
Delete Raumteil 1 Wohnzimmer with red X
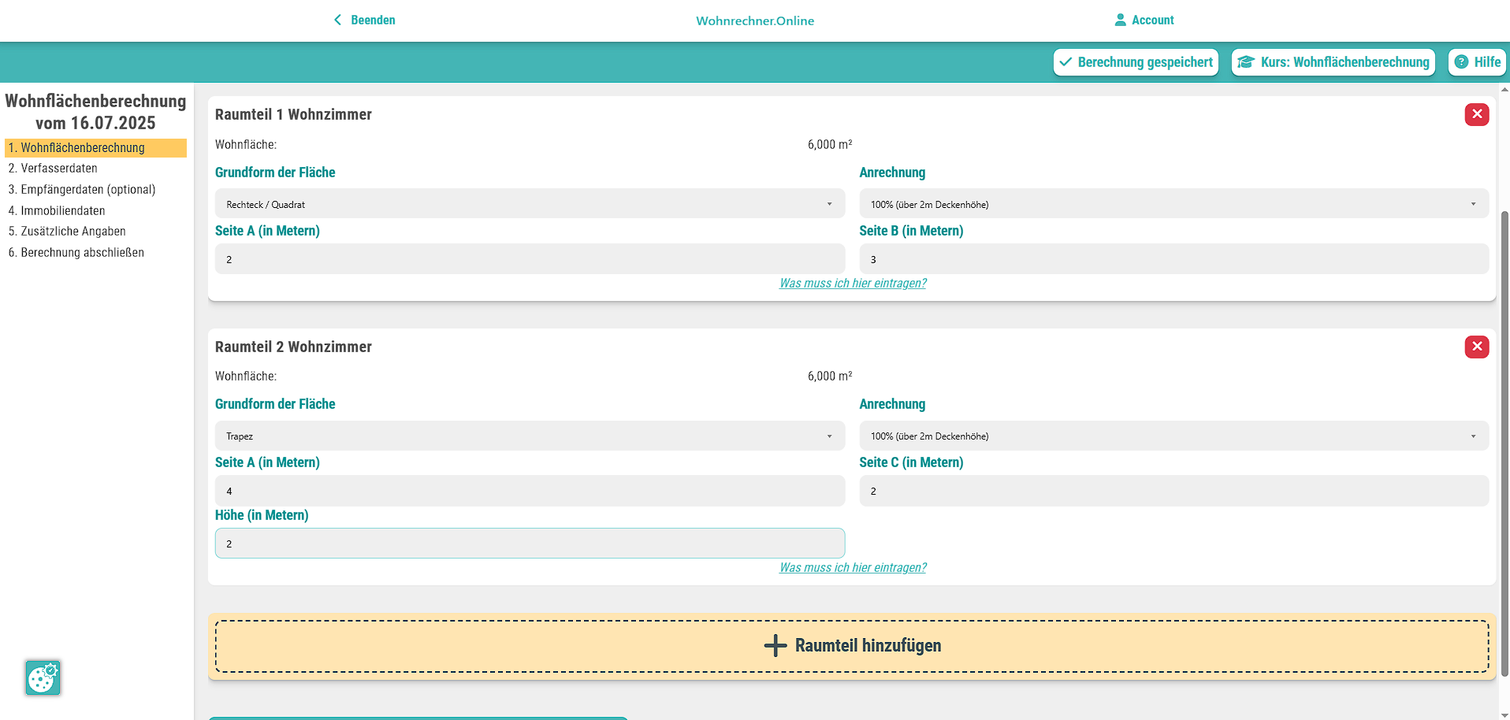tap(1476, 114)
